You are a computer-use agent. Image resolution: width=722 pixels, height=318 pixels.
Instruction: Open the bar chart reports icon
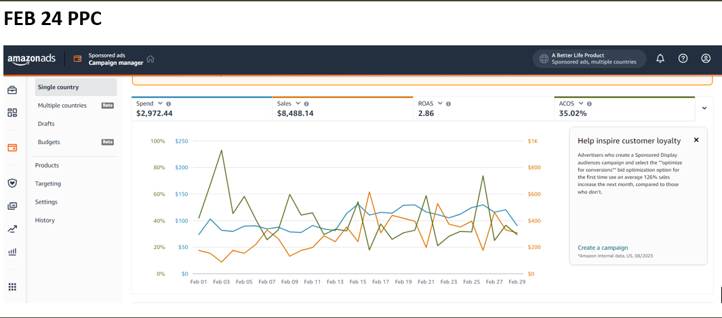coord(12,252)
